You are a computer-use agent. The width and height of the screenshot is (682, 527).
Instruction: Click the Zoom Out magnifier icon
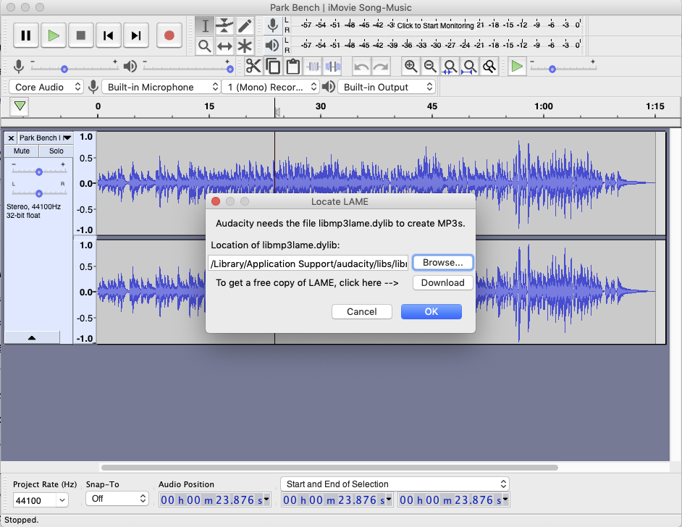point(430,67)
